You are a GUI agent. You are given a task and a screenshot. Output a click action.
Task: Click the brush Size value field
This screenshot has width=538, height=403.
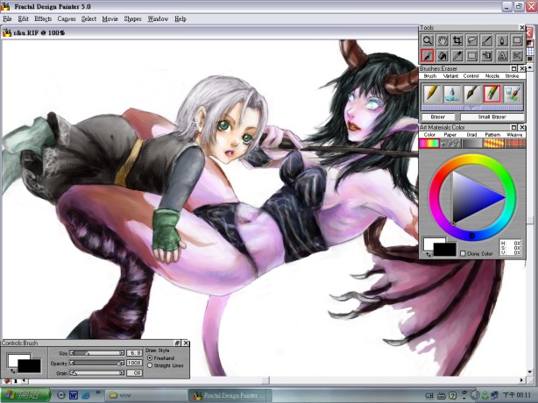pos(134,353)
